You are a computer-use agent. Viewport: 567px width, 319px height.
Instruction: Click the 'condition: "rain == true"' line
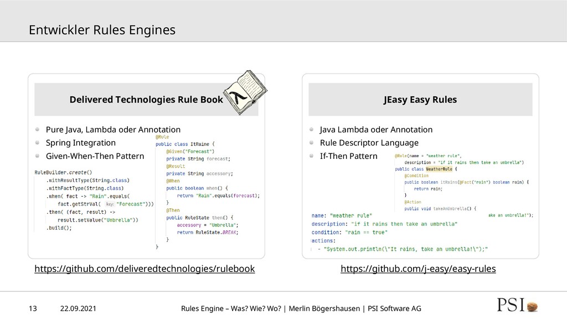click(349, 232)
